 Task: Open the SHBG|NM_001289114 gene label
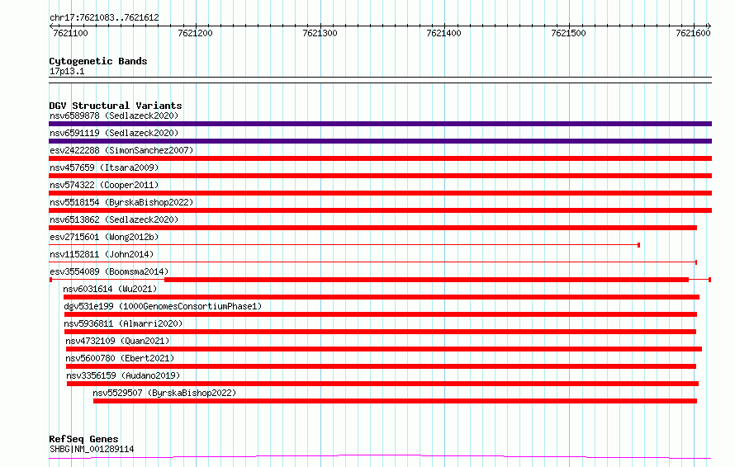[92, 449]
